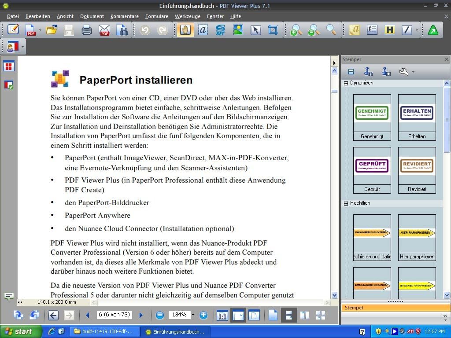Select the Hand tool in toolbar
This screenshot has height=338, width=451.
[185, 30]
